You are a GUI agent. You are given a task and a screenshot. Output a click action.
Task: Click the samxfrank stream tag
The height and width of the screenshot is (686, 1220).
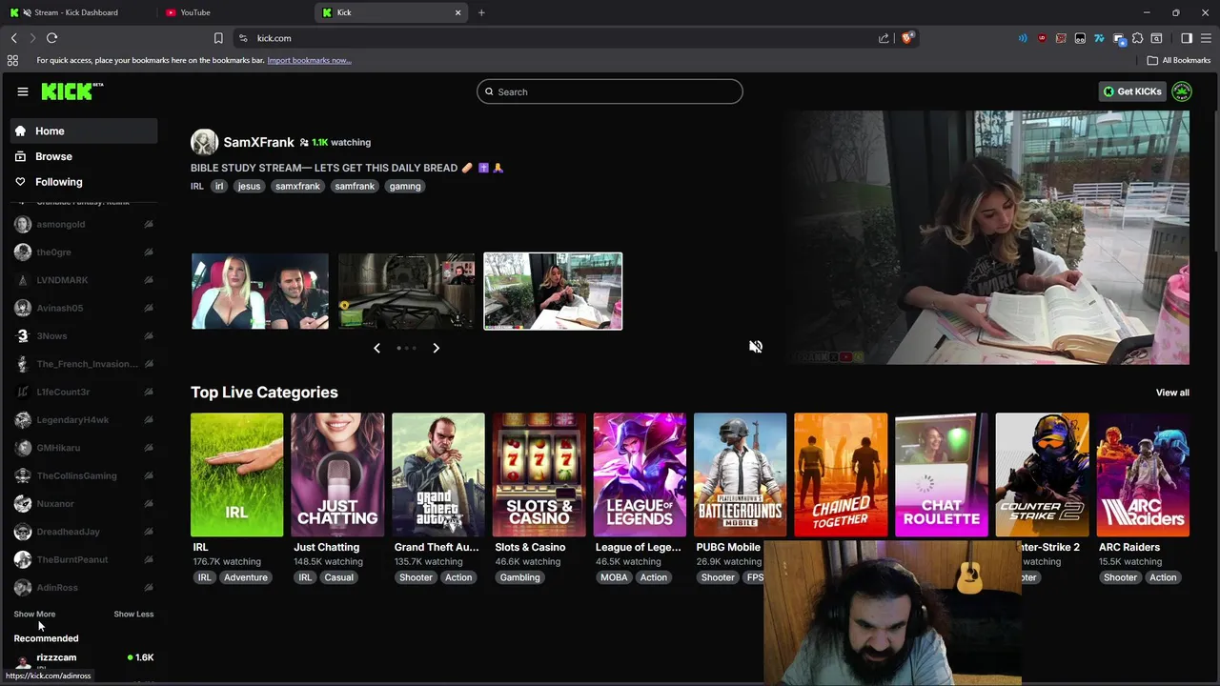click(297, 186)
